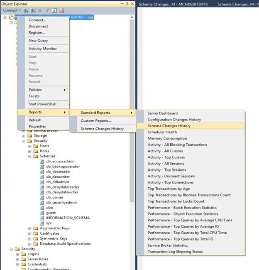Click the Schemas folder icon
259x270 pixels.
36,156
